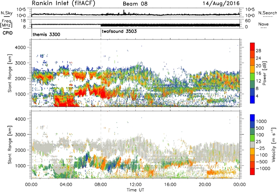
Task: Click the 'N.Sky' legend label
Action: [7, 13]
